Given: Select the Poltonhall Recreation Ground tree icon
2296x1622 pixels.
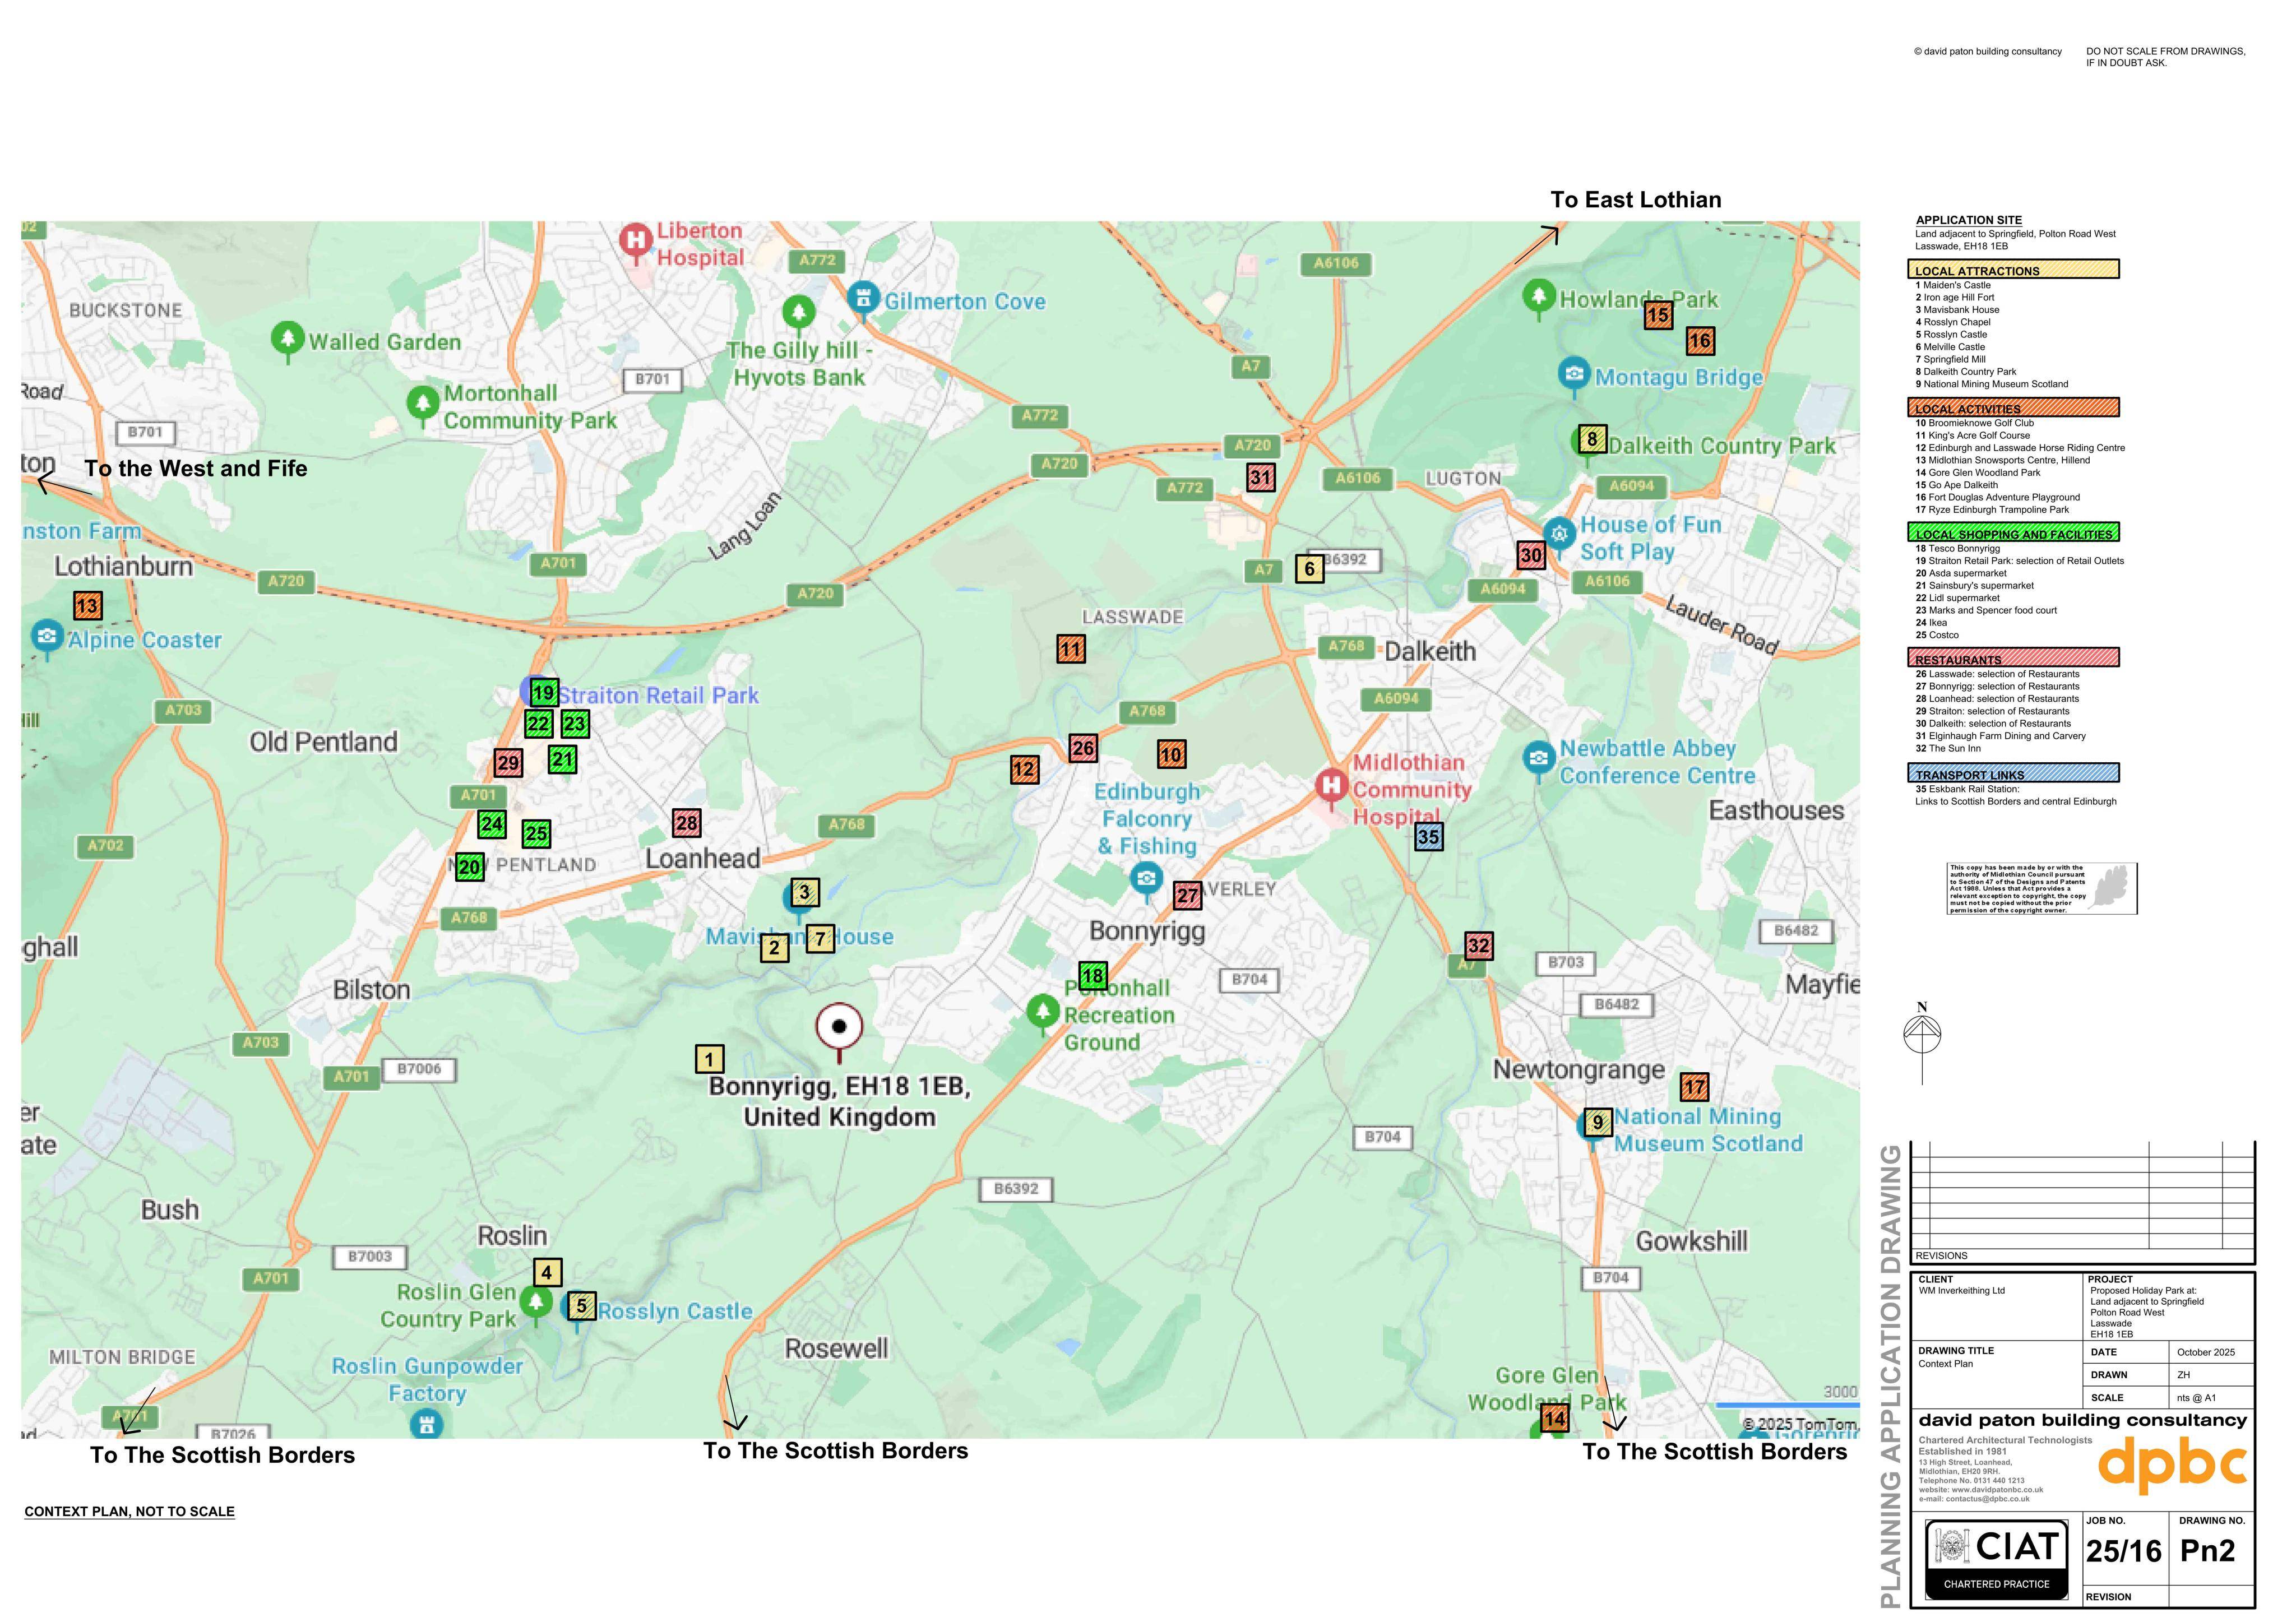Looking at the screenshot, I should [x=1043, y=1013].
